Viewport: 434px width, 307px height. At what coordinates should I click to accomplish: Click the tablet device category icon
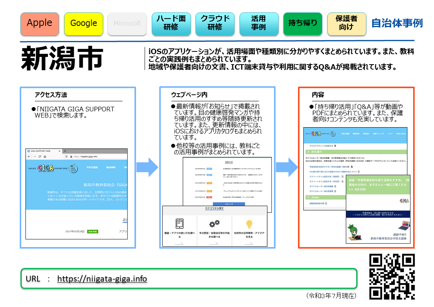point(180,223)
